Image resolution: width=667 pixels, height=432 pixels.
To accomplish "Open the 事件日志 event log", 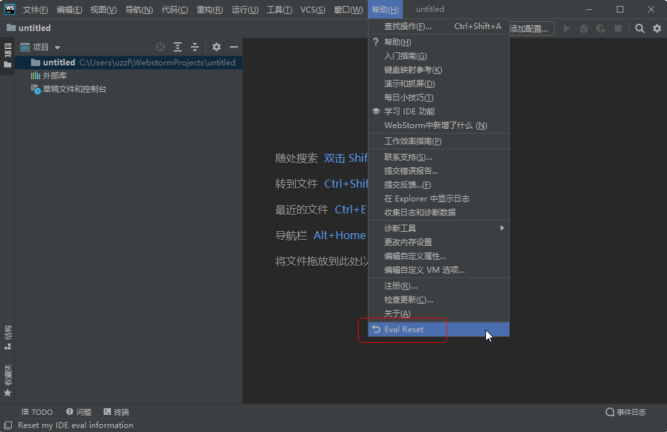I will click(626, 412).
